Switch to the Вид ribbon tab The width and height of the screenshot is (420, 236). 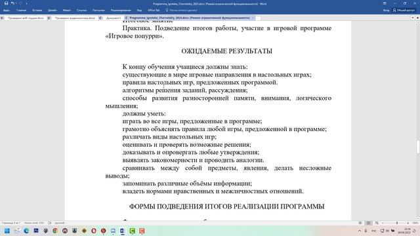coord(139,10)
